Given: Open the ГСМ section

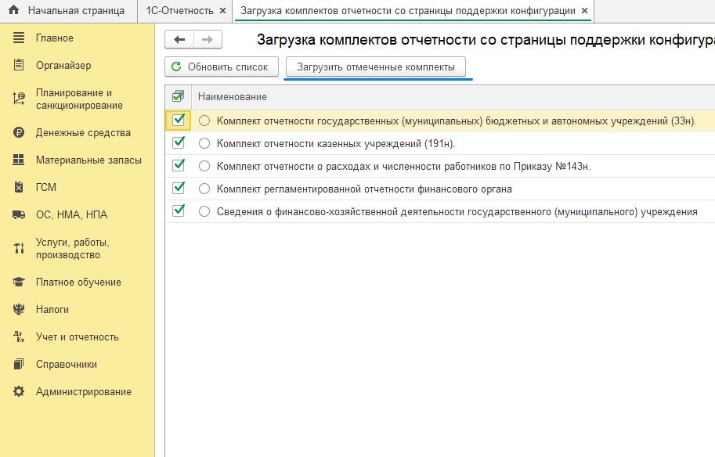Looking at the screenshot, I should point(46,187).
